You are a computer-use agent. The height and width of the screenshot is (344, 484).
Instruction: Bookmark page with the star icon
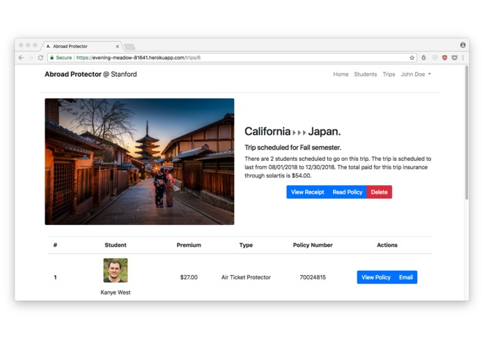pyautogui.click(x=412, y=58)
